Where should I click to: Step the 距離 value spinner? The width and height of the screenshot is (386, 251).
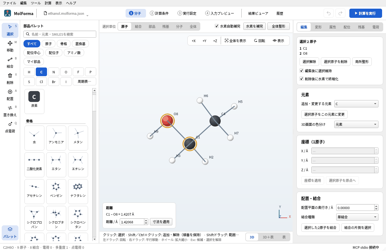click(146, 222)
